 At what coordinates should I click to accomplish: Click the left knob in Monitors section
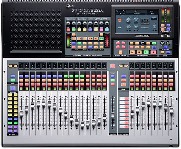point(162,43)
